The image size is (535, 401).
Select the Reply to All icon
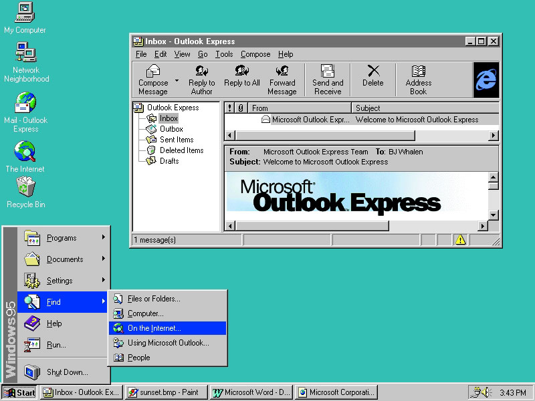[x=242, y=79]
